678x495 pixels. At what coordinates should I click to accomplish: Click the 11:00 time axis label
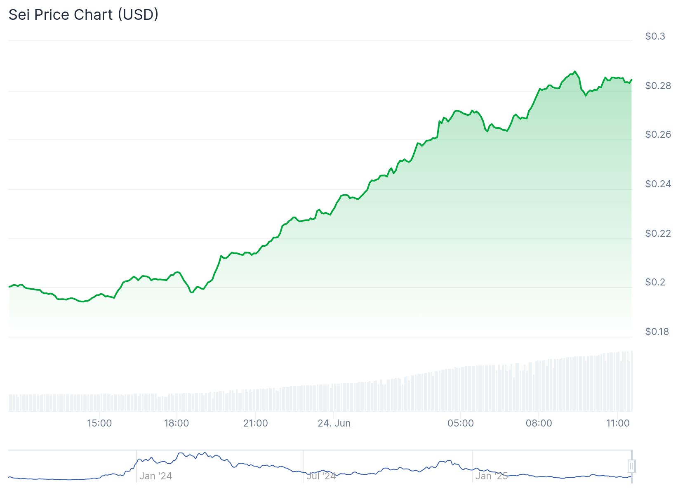click(618, 423)
